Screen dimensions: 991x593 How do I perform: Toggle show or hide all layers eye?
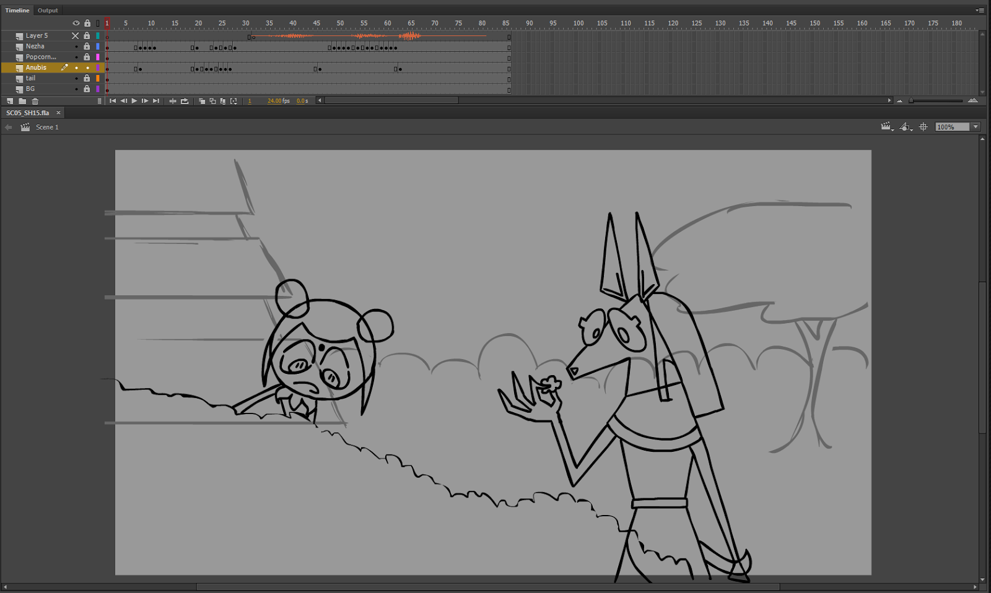(x=76, y=23)
